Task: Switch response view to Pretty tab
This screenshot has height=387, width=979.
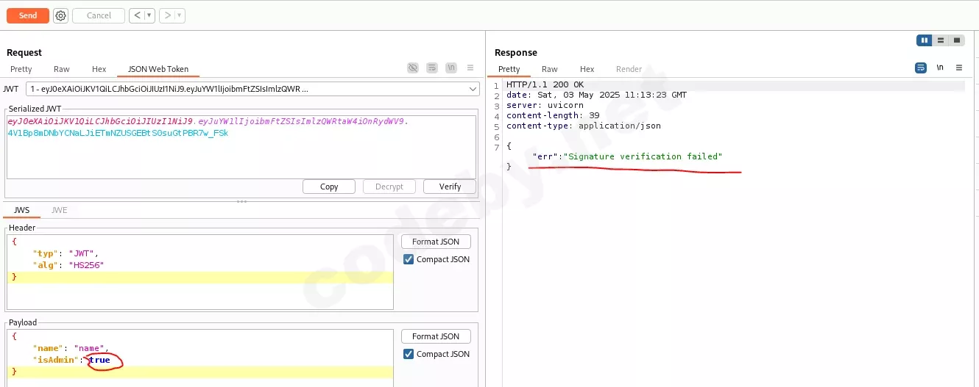Action: click(x=509, y=69)
